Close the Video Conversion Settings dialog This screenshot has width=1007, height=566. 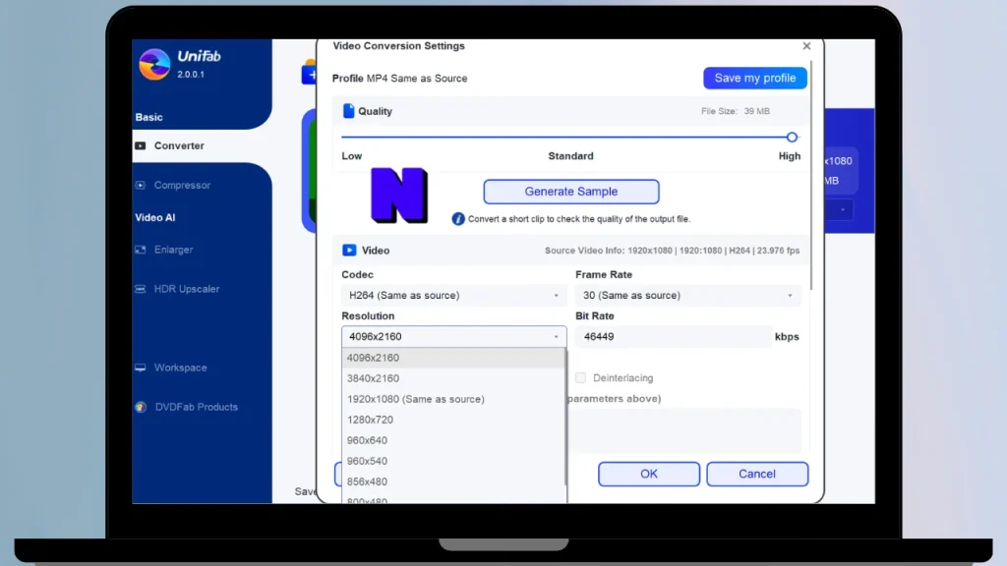806,46
